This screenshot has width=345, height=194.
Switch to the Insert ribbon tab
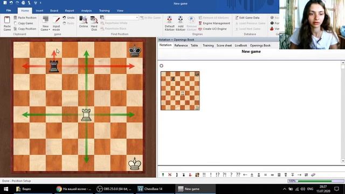(x=39, y=11)
